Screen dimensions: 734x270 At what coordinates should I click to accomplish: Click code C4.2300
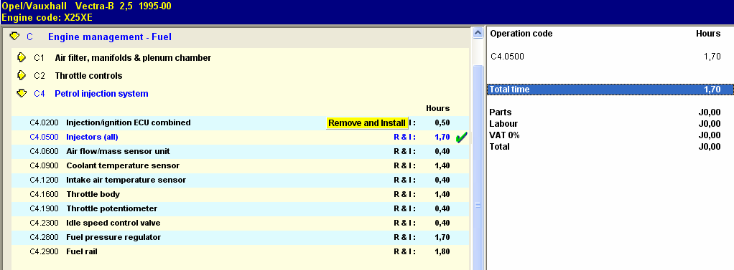[44, 223]
